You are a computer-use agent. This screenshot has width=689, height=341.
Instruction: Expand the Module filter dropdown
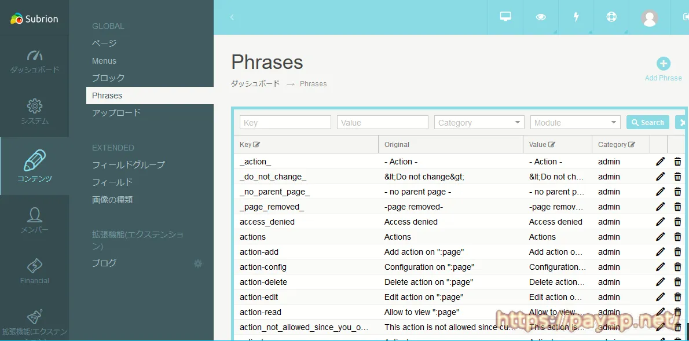[x=575, y=122]
